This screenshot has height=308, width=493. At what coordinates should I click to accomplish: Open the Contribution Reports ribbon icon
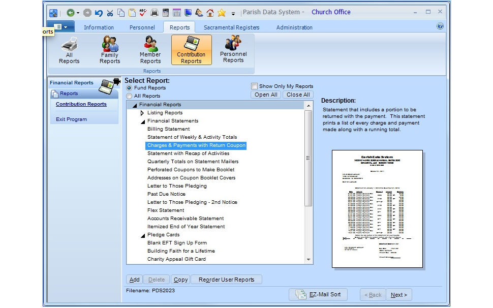[191, 49]
